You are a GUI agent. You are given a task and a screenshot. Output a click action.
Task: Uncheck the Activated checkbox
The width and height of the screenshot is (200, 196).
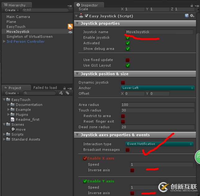(128, 43)
